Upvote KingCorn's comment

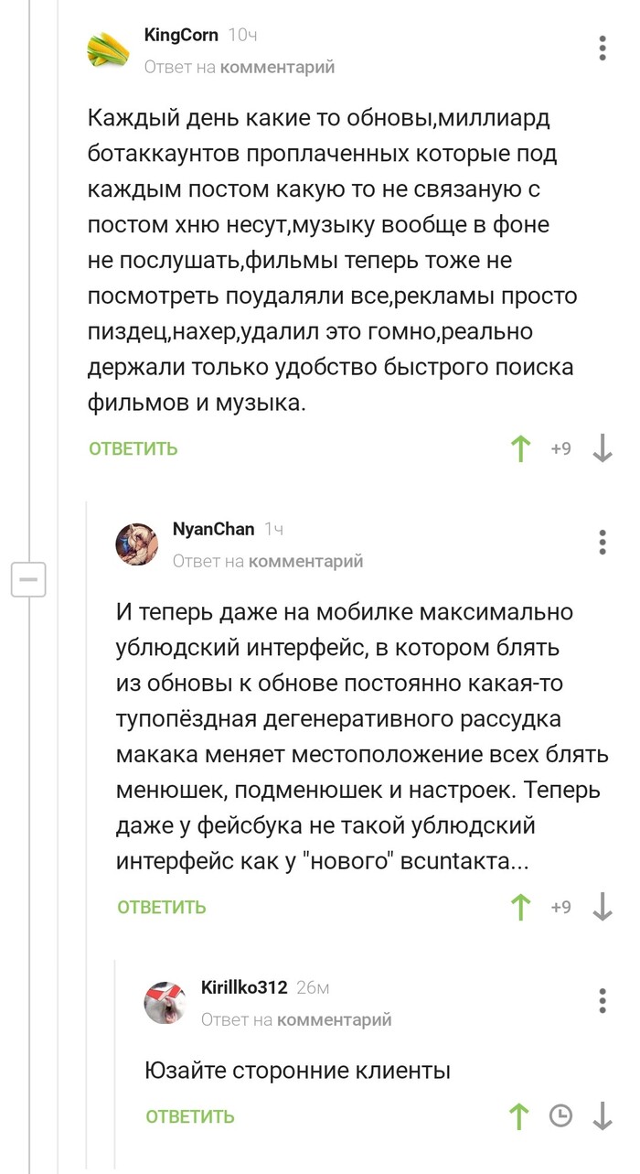click(520, 448)
